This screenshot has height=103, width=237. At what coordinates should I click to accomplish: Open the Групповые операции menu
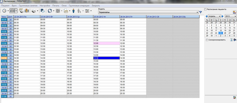[79, 6]
